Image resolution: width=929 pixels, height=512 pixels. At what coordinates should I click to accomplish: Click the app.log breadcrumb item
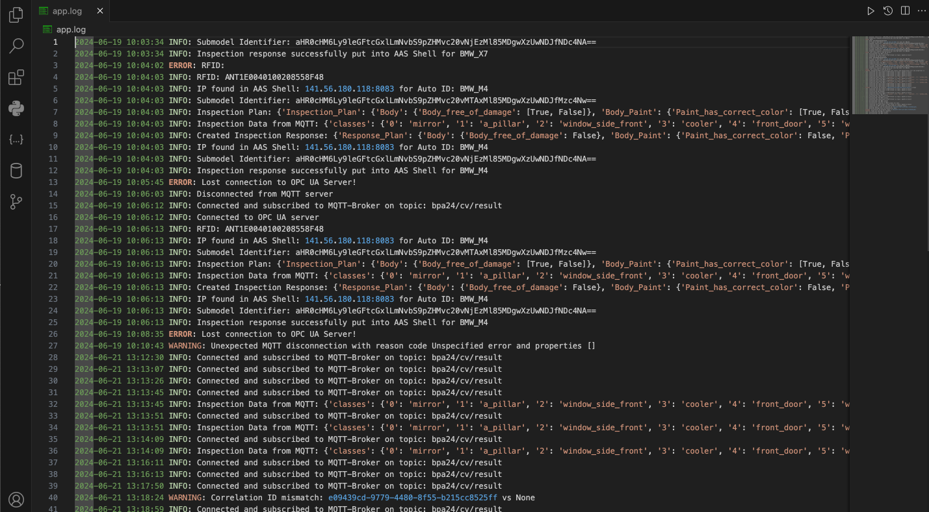(x=71, y=29)
